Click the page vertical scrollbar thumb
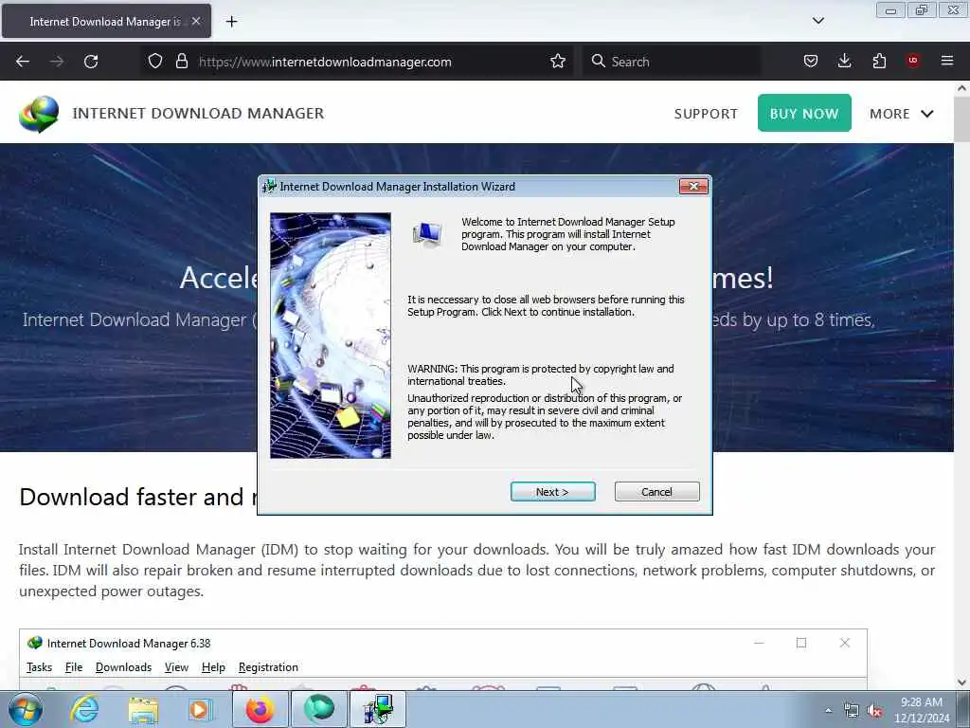Screen dimensions: 970x728 (x=961, y=119)
